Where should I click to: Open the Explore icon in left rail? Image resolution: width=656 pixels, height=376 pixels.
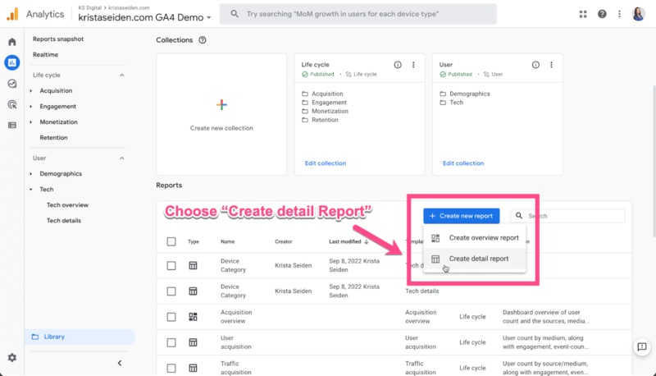[x=12, y=84]
